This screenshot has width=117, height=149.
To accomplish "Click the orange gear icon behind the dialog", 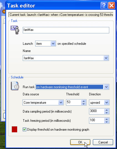I will point(4,12).
